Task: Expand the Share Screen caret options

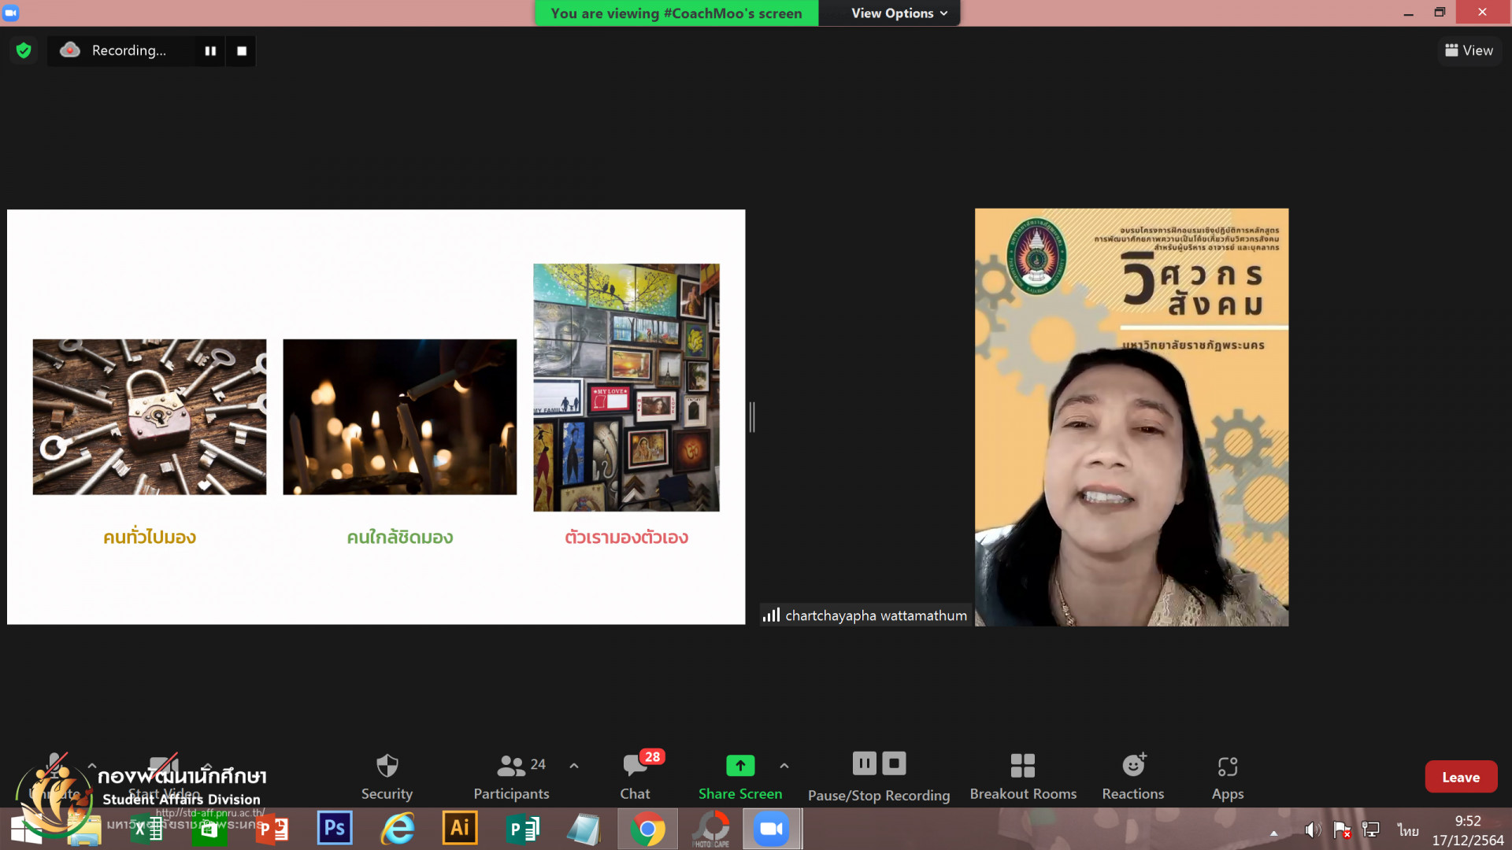Action: point(784,765)
